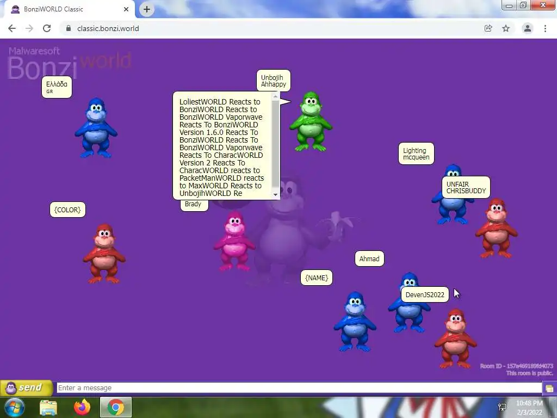Reload the page
The height and width of the screenshot is (418, 557).
[x=47, y=28]
